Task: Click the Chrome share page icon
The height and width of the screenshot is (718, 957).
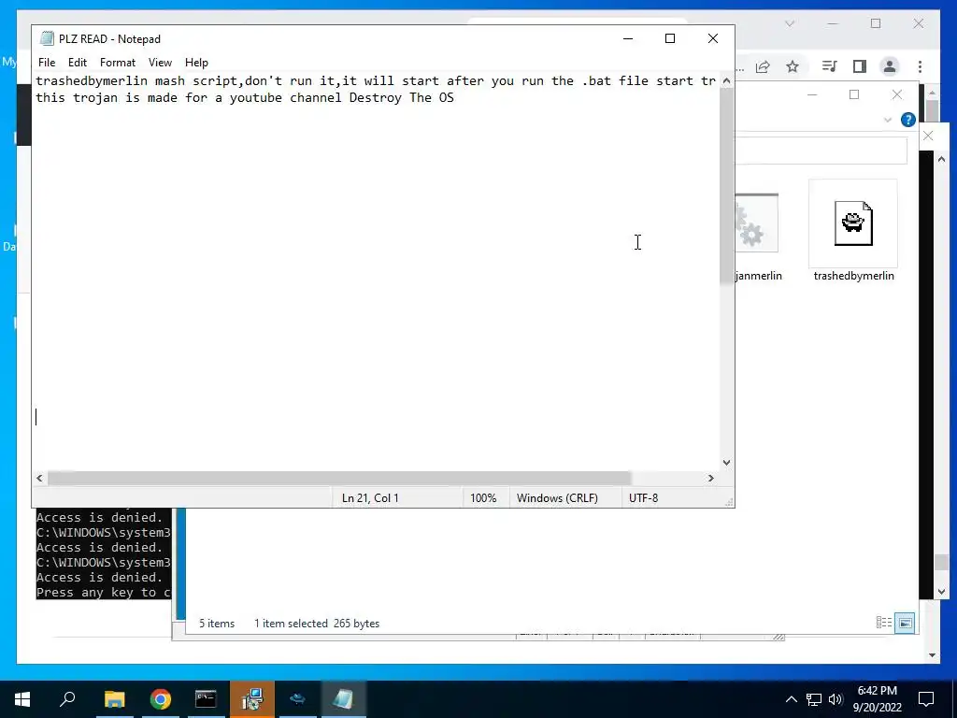Action: [763, 66]
